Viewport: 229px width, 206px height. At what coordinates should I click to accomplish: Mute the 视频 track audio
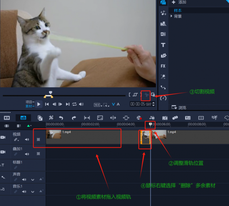point(27,139)
